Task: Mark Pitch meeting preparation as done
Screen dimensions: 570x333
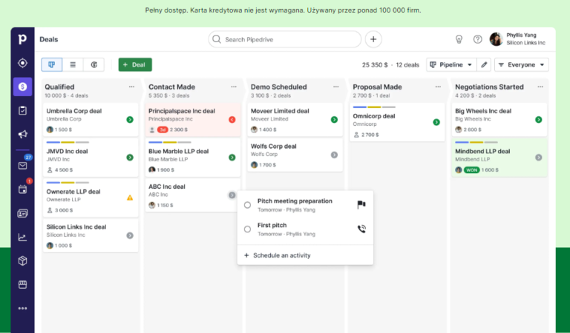Action: click(x=247, y=205)
